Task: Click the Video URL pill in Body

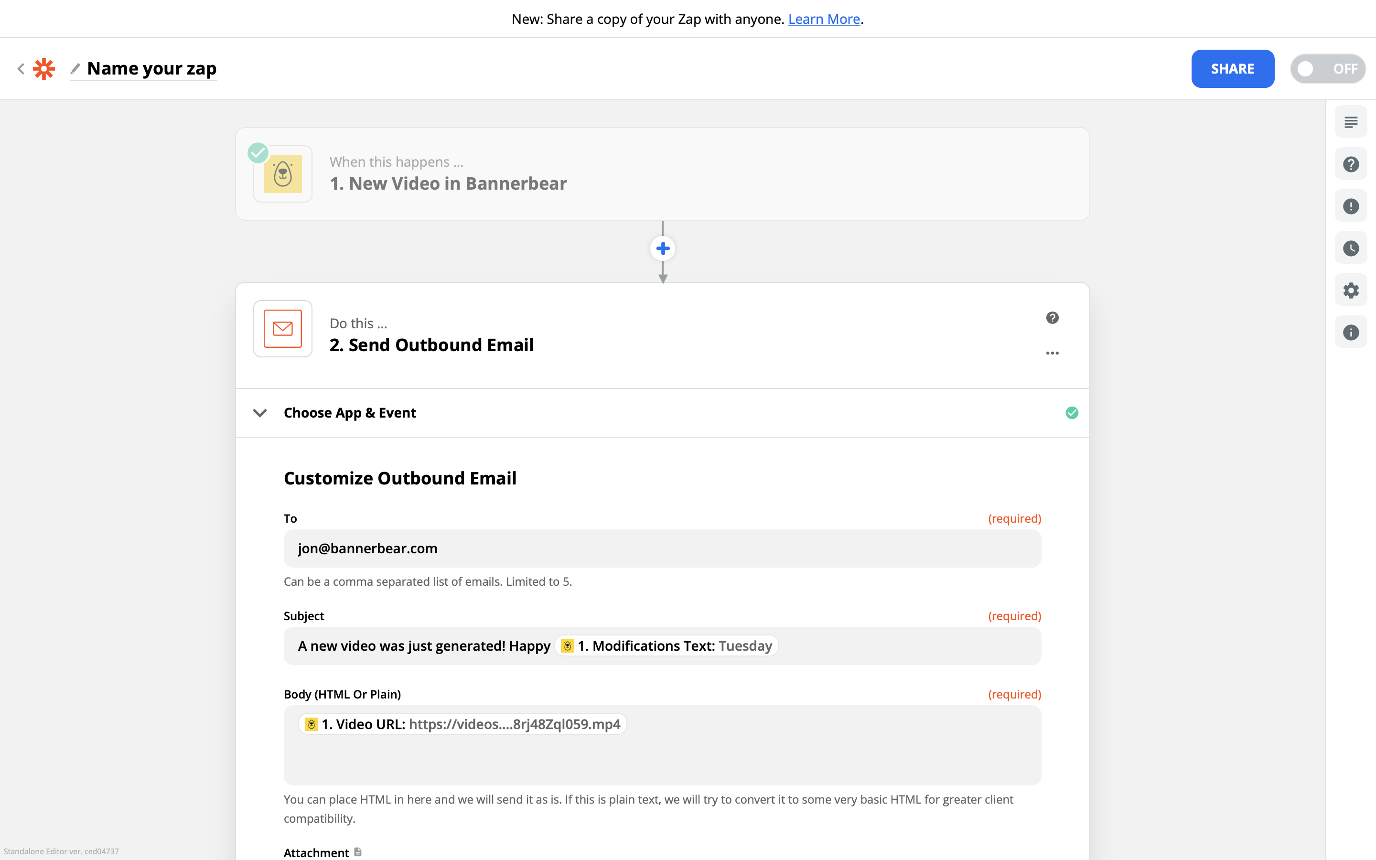Action: 462,724
